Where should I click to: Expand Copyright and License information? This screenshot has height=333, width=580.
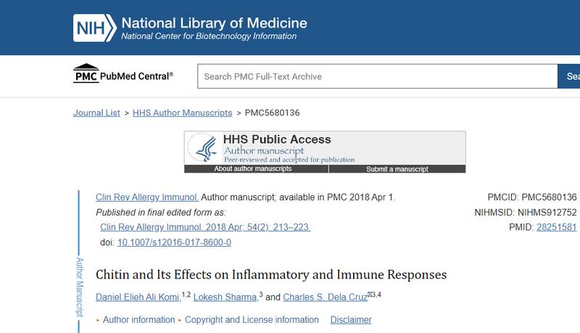pyautogui.click(x=252, y=320)
